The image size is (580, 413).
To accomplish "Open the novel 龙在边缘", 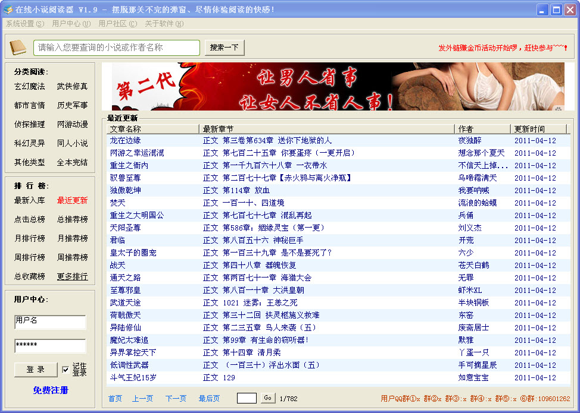I will pyautogui.click(x=125, y=141).
